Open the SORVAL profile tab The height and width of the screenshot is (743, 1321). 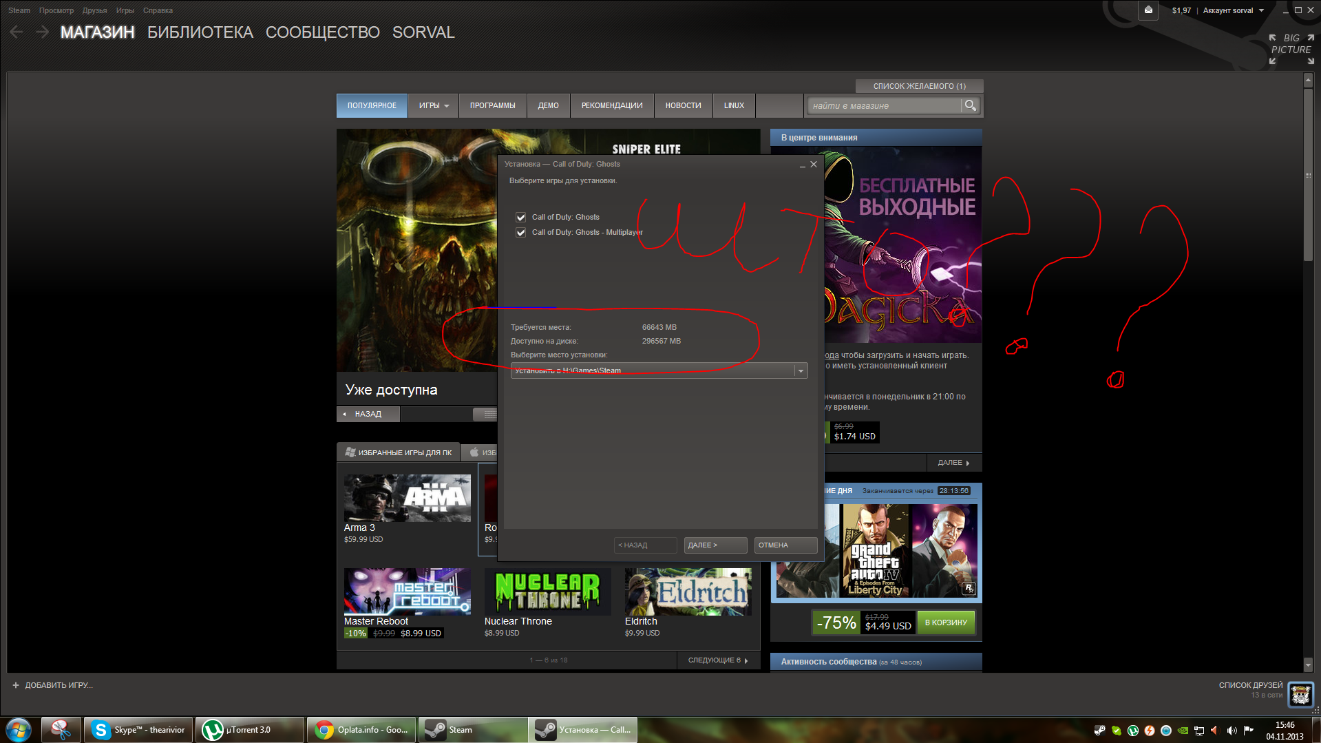point(423,32)
